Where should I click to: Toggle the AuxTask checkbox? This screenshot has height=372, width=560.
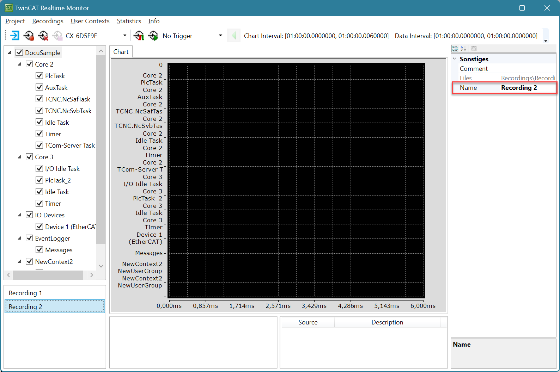click(39, 87)
